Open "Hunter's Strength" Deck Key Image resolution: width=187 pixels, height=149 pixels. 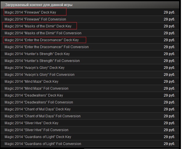click(x=37, y=54)
